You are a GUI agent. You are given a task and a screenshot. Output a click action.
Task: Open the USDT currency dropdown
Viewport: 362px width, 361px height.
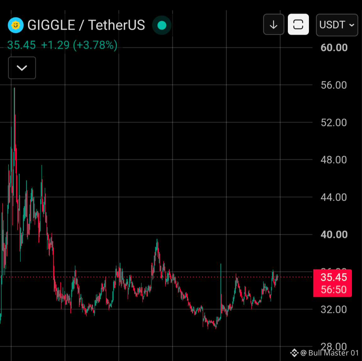coord(337,25)
